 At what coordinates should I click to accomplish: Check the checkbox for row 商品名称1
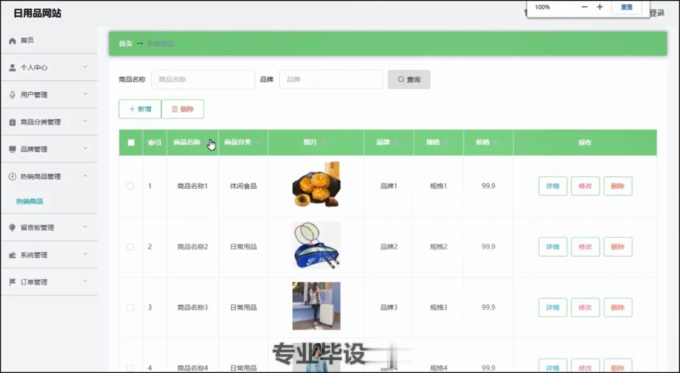(x=130, y=186)
